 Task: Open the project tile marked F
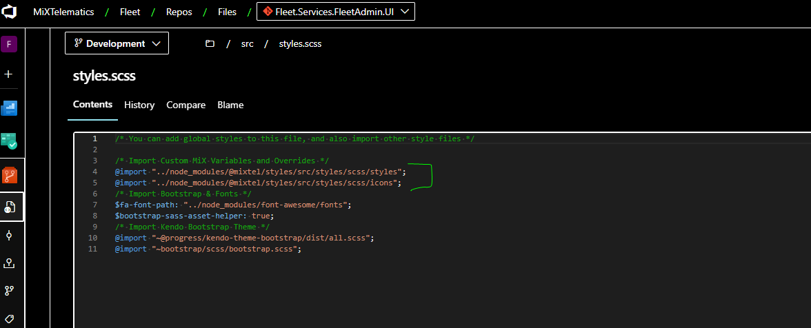point(9,44)
